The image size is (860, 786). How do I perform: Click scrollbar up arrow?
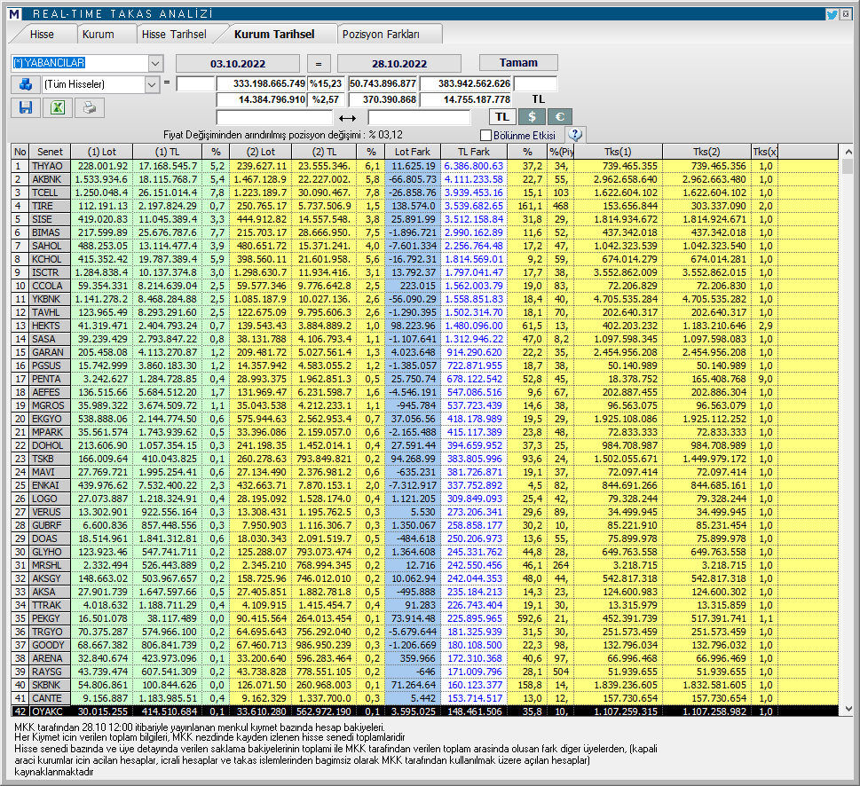point(848,152)
